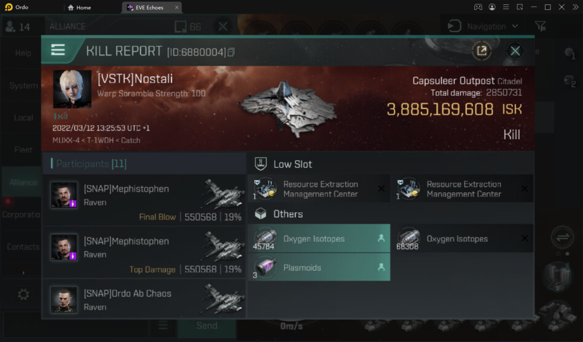
Task: Open the Ordo account profile icon
Action: (x=492, y=7)
